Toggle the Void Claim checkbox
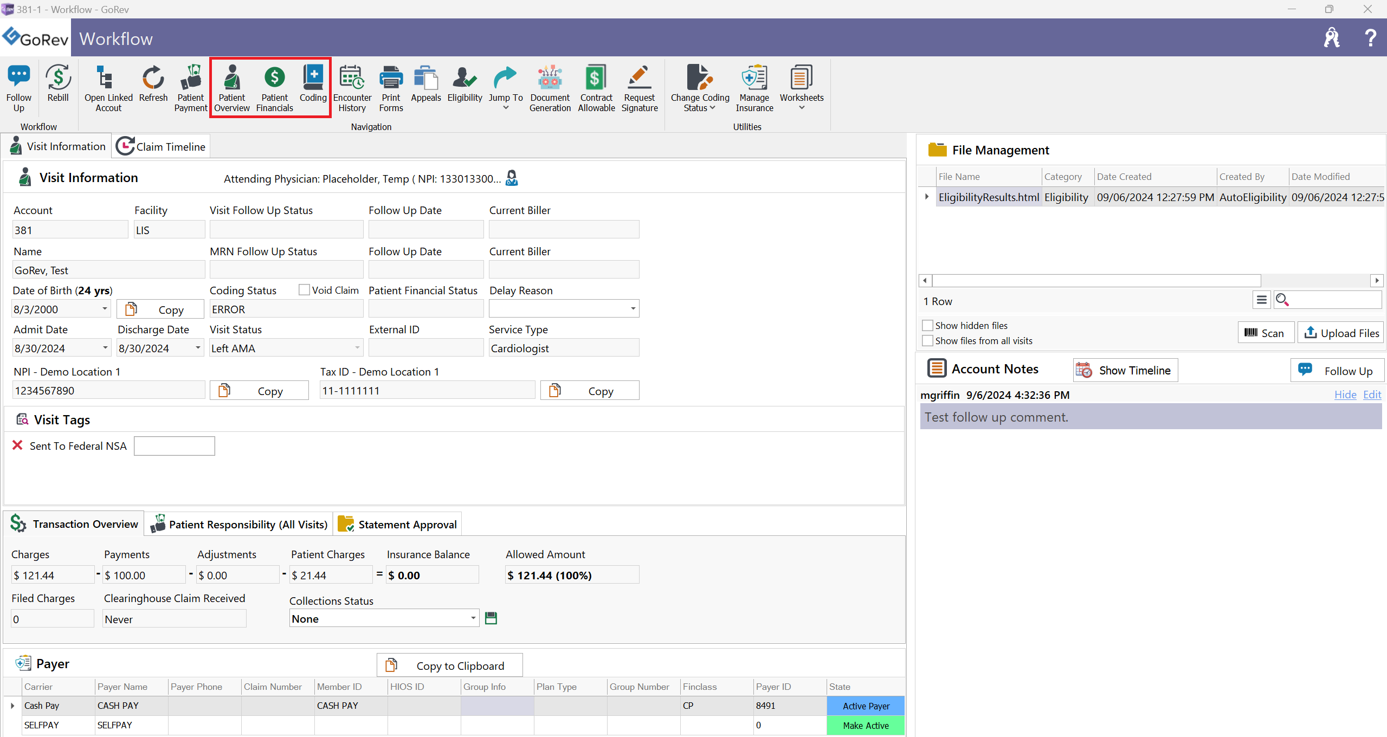This screenshot has width=1387, height=737. pyautogui.click(x=304, y=290)
